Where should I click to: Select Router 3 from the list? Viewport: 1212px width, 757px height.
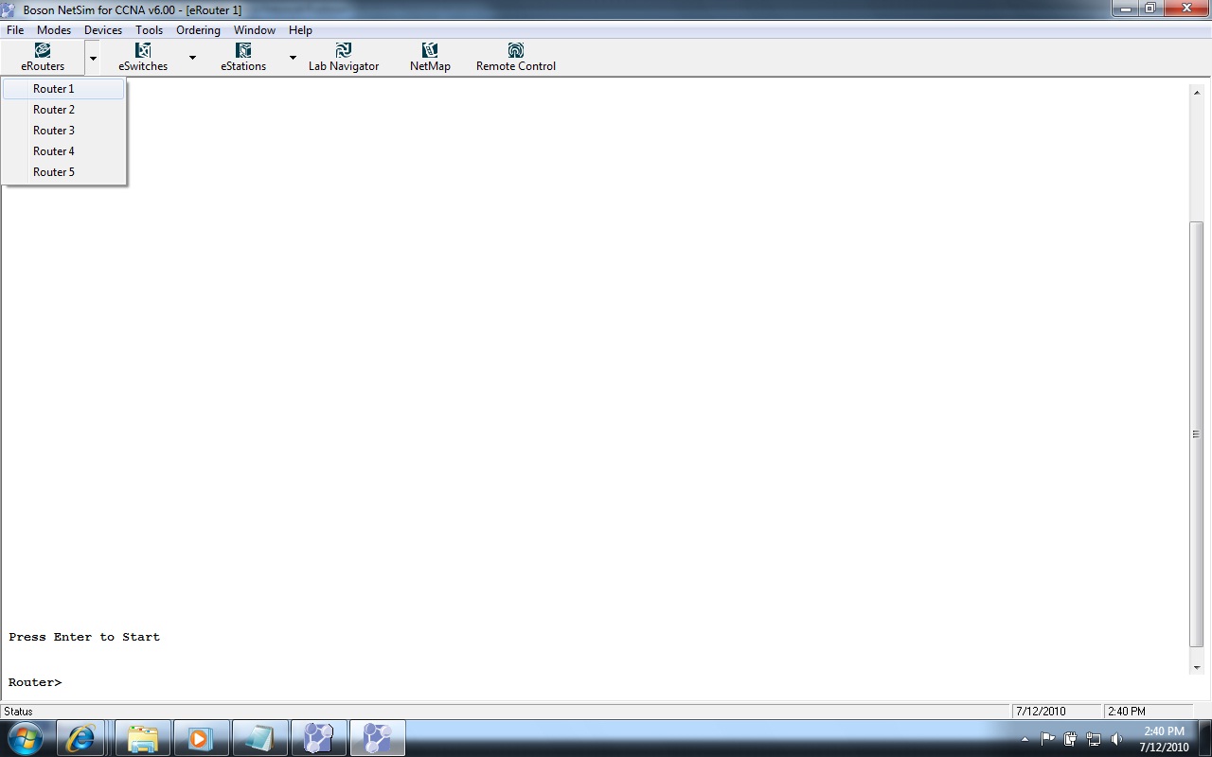[63, 131]
